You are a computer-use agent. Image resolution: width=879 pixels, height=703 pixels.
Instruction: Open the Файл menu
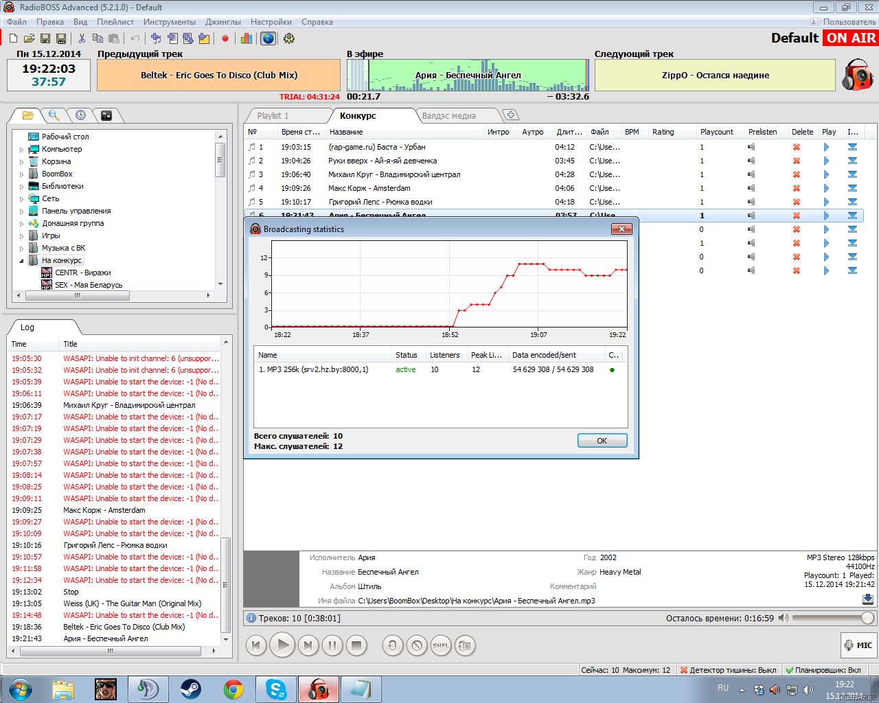pos(17,22)
